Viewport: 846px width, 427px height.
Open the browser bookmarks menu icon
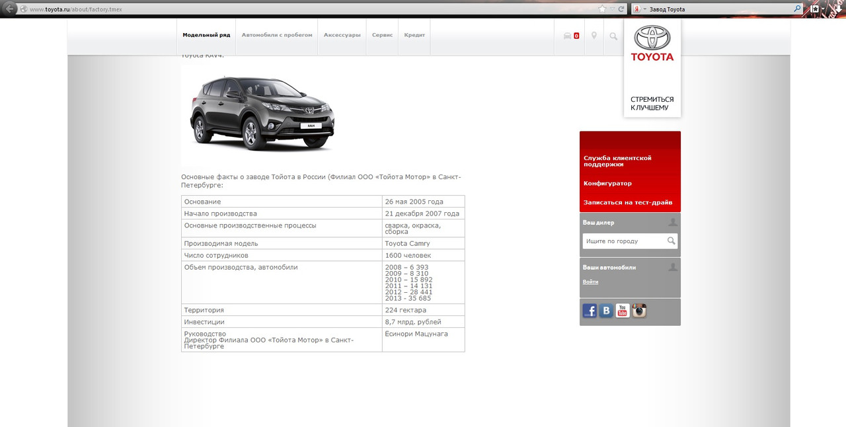tap(814, 9)
